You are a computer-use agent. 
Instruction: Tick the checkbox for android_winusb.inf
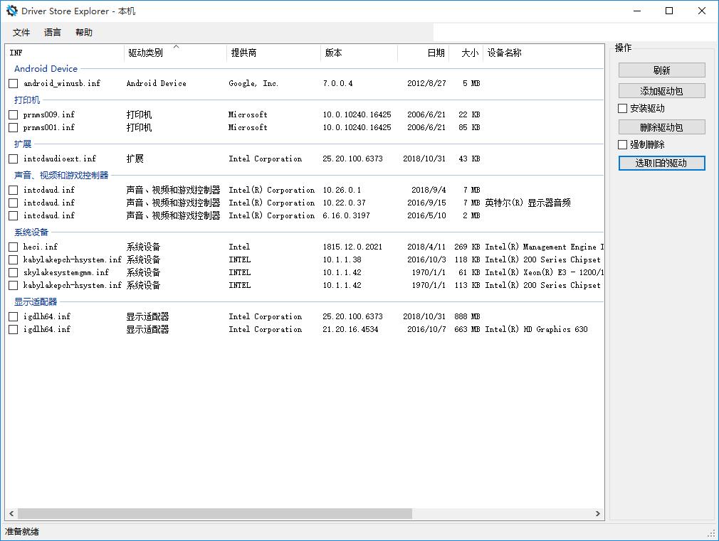[x=14, y=83]
